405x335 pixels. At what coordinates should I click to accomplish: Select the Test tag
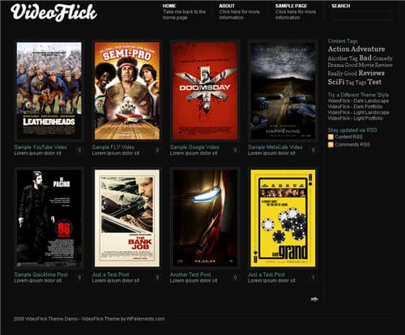pos(374,82)
